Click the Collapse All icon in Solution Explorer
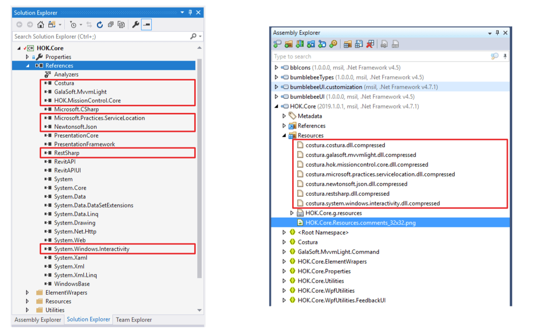533x335 pixels. [x=110, y=25]
